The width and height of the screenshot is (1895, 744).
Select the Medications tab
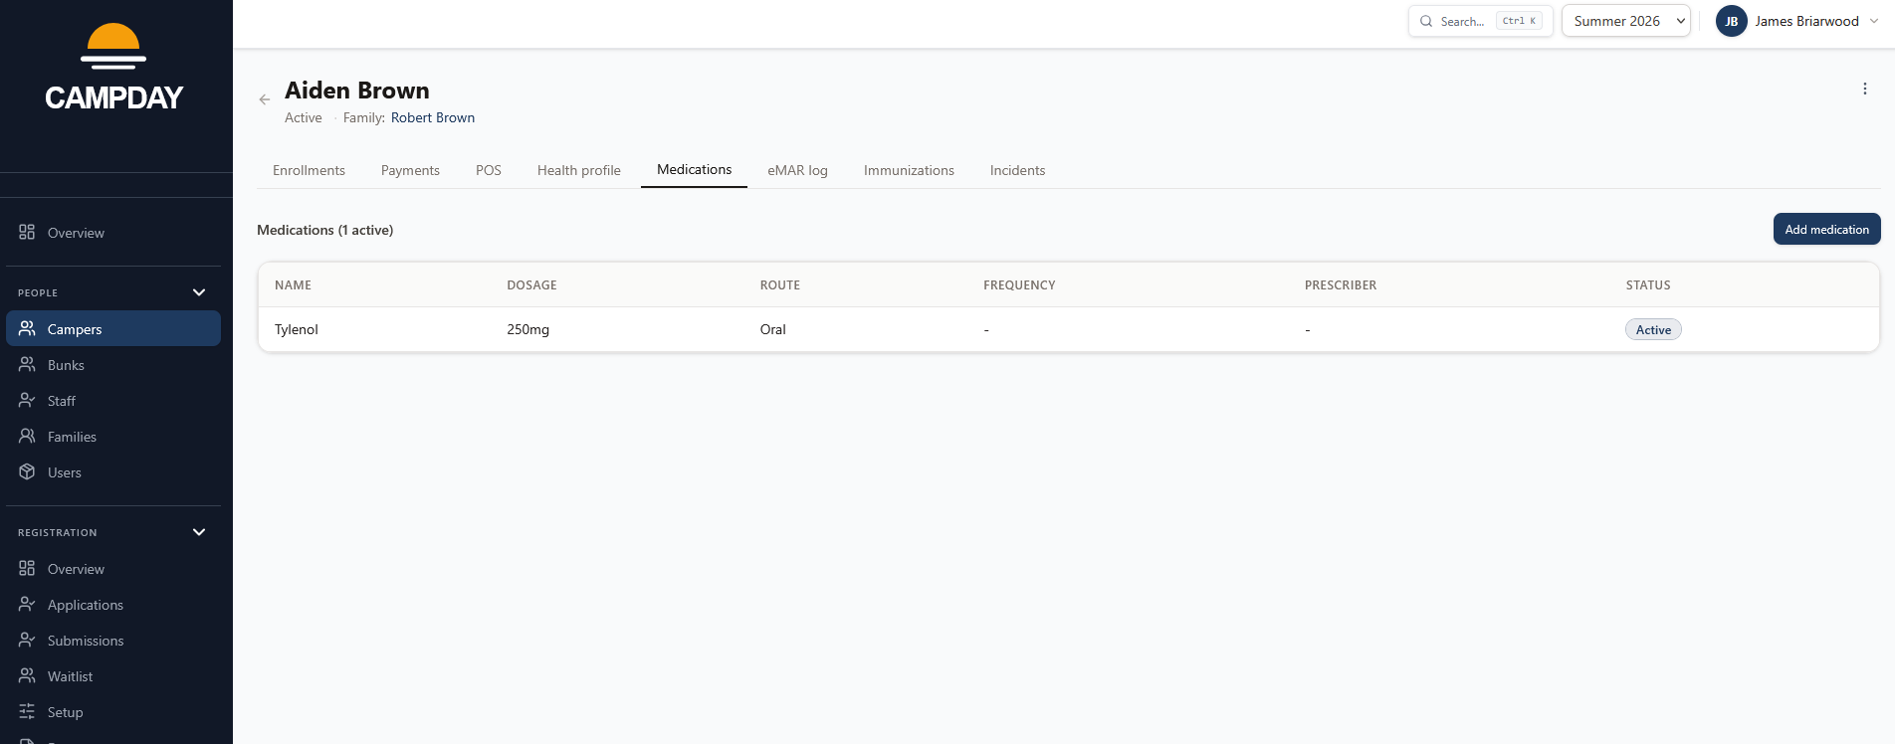tap(694, 170)
